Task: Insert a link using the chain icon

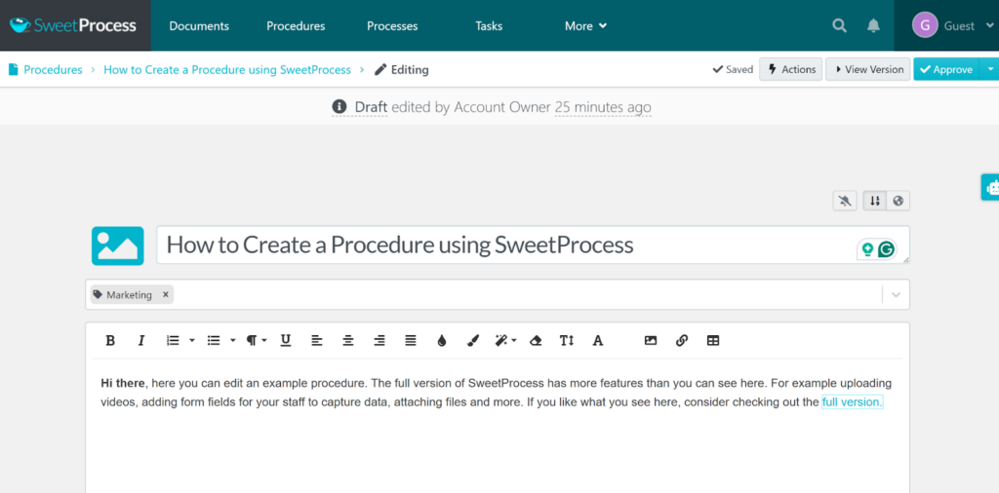Action: coord(682,341)
